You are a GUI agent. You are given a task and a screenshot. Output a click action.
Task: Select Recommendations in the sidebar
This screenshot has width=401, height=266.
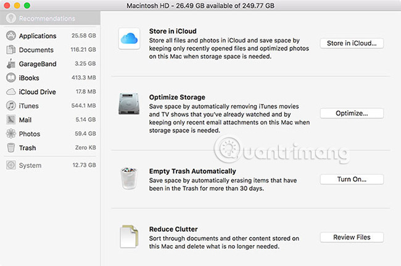point(50,18)
